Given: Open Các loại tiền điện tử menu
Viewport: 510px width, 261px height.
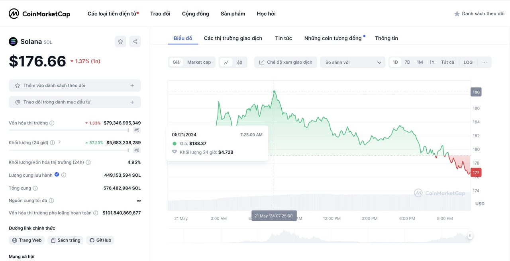Looking at the screenshot, I should [x=113, y=14].
